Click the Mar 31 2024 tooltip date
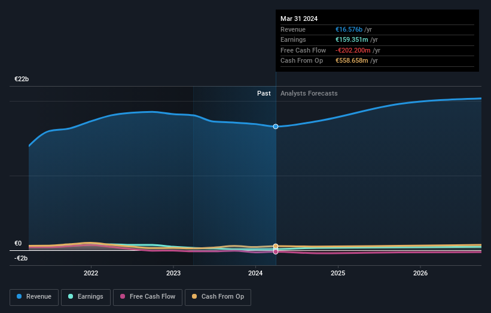This screenshot has width=491, height=313. click(299, 19)
